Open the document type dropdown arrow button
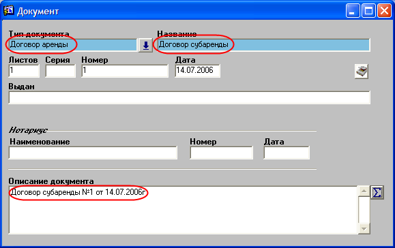The width and height of the screenshot is (395, 248). (145, 46)
